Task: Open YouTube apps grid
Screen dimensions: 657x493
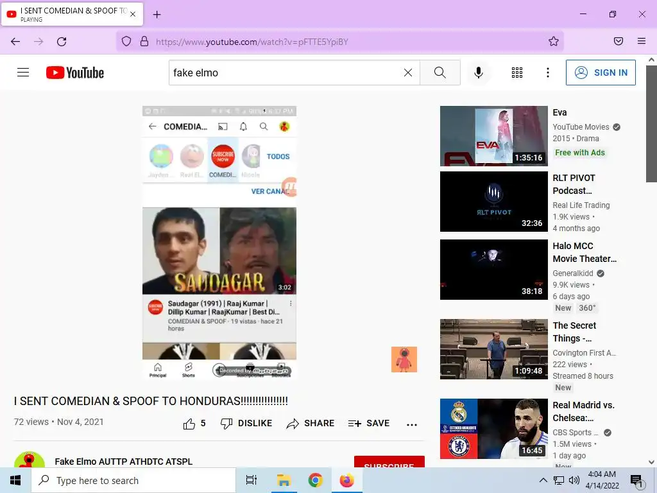Action: tap(517, 73)
